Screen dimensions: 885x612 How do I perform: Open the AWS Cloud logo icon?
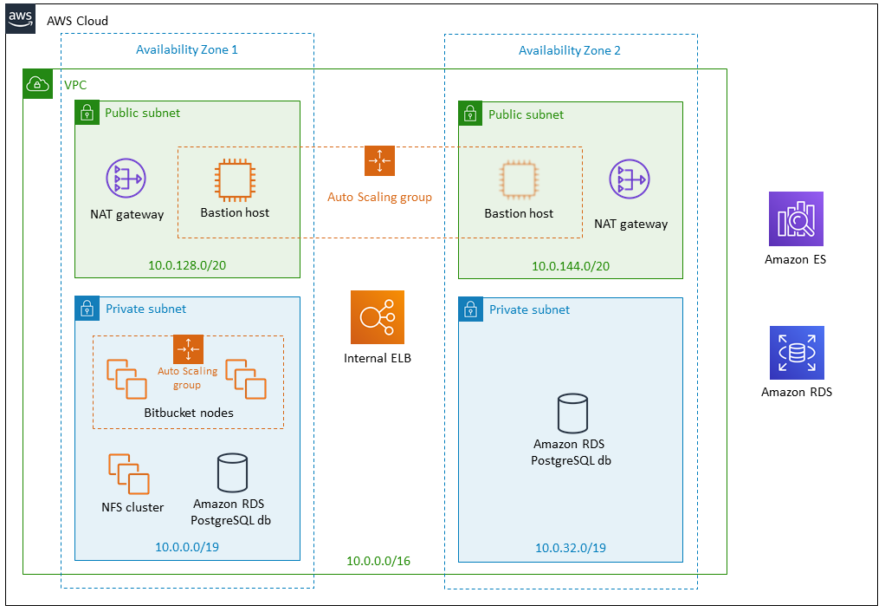point(19,18)
